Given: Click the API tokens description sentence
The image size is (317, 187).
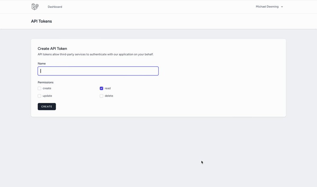Looking at the screenshot, I should pyautogui.click(x=96, y=54).
